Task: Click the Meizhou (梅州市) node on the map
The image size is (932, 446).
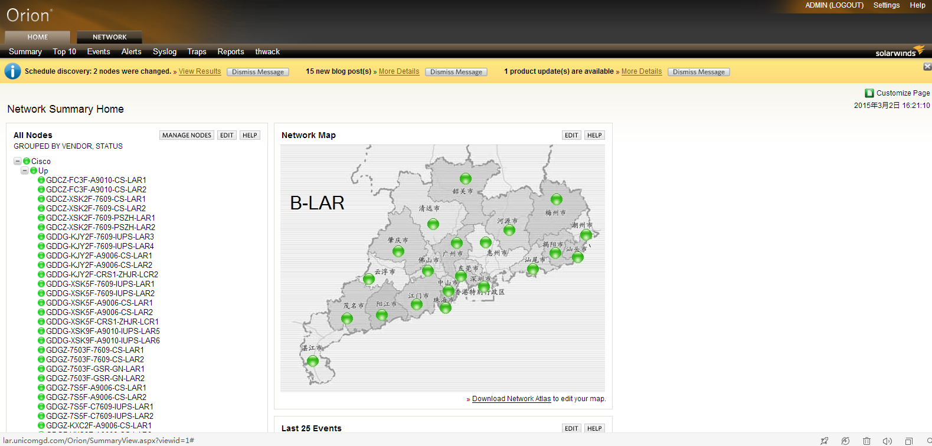Action: click(x=557, y=199)
